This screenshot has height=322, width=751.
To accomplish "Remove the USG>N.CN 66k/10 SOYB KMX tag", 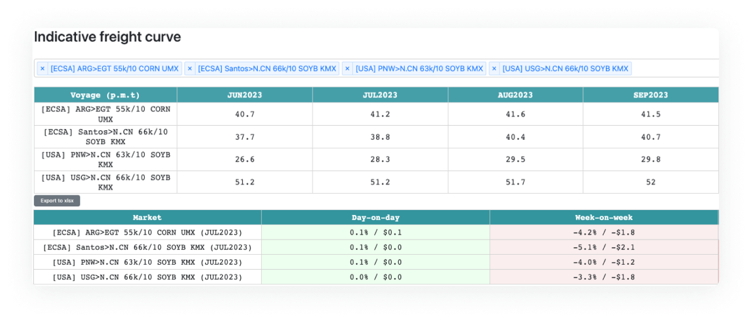I will pos(494,69).
